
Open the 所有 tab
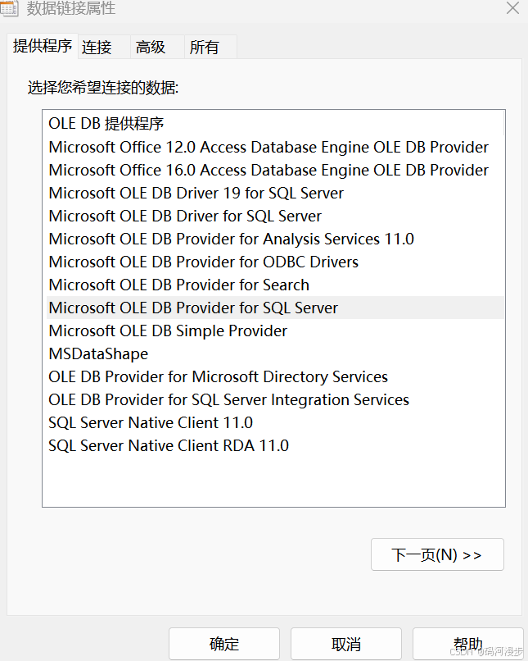click(x=210, y=47)
